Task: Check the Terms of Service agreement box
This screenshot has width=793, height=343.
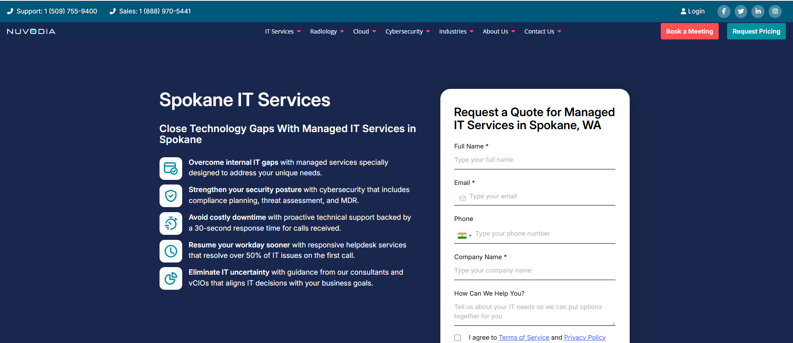Action: (x=458, y=338)
